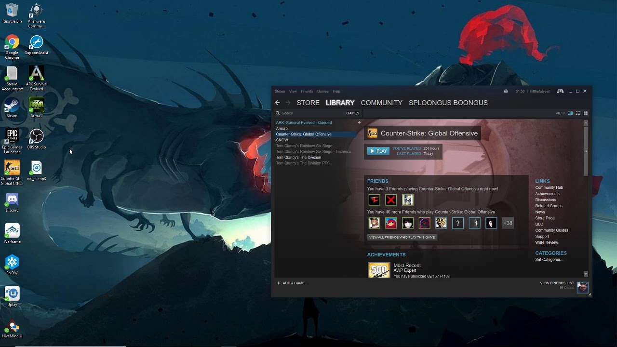Image resolution: width=617 pixels, height=347 pixels.
Task: Select the OBS Studio desktop icon
Action: click(x=37, y=139)
